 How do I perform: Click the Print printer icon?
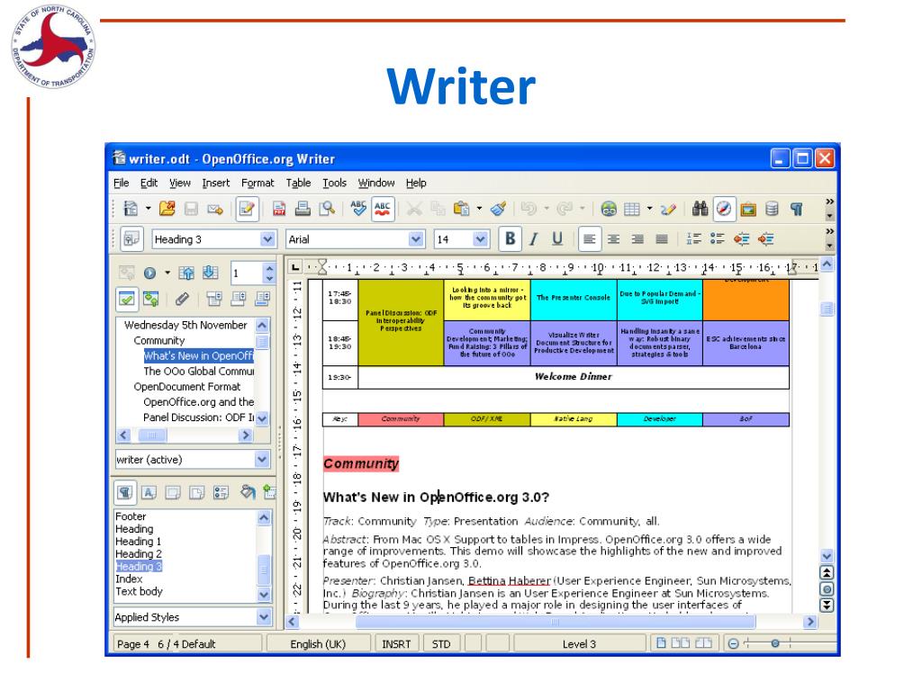coord(303,209)
